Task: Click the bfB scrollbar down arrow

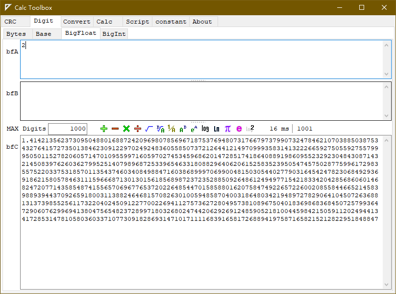Action: tap(386, 116)
